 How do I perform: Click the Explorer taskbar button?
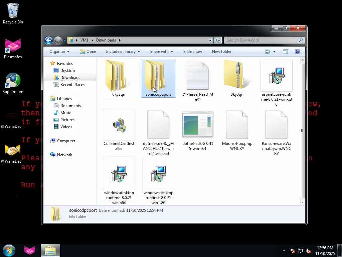50,250
